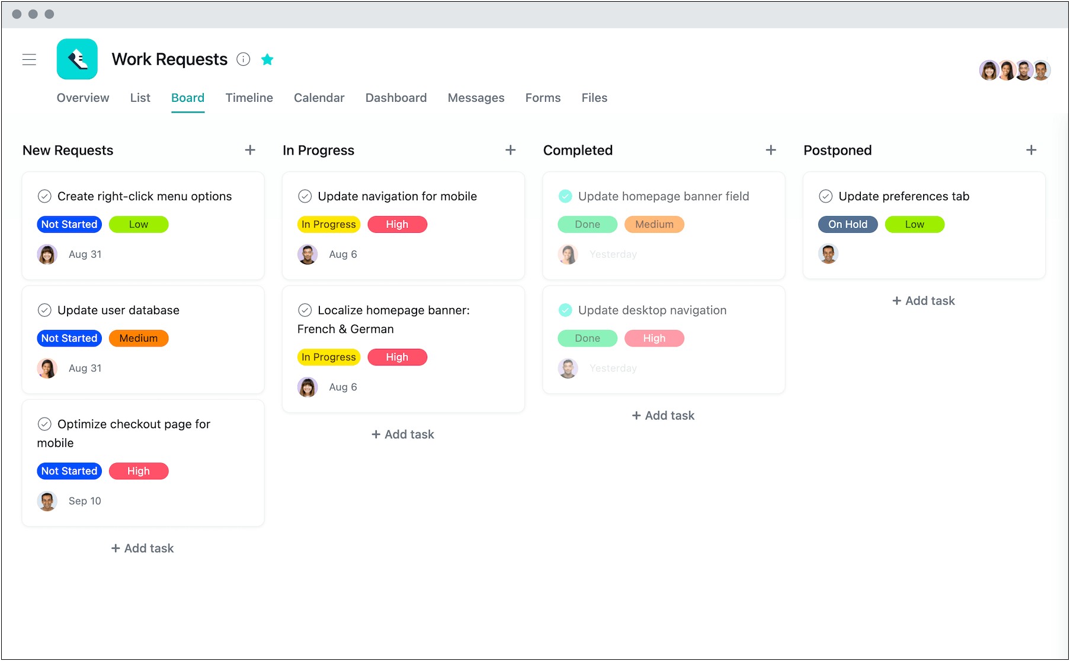The height and width of the screenshot is (661, 1070).
Task: Click the Work Requests project title
Action: point(169,59)
